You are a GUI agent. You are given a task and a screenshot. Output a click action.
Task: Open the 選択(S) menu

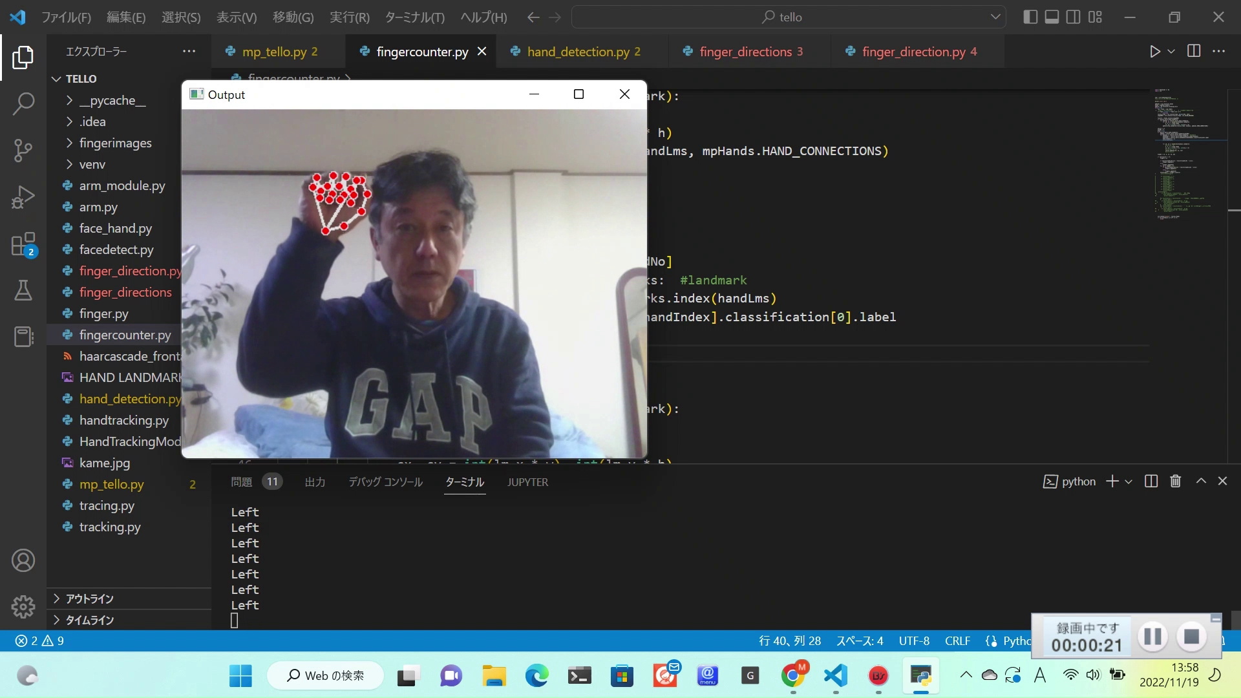[181, 17]
